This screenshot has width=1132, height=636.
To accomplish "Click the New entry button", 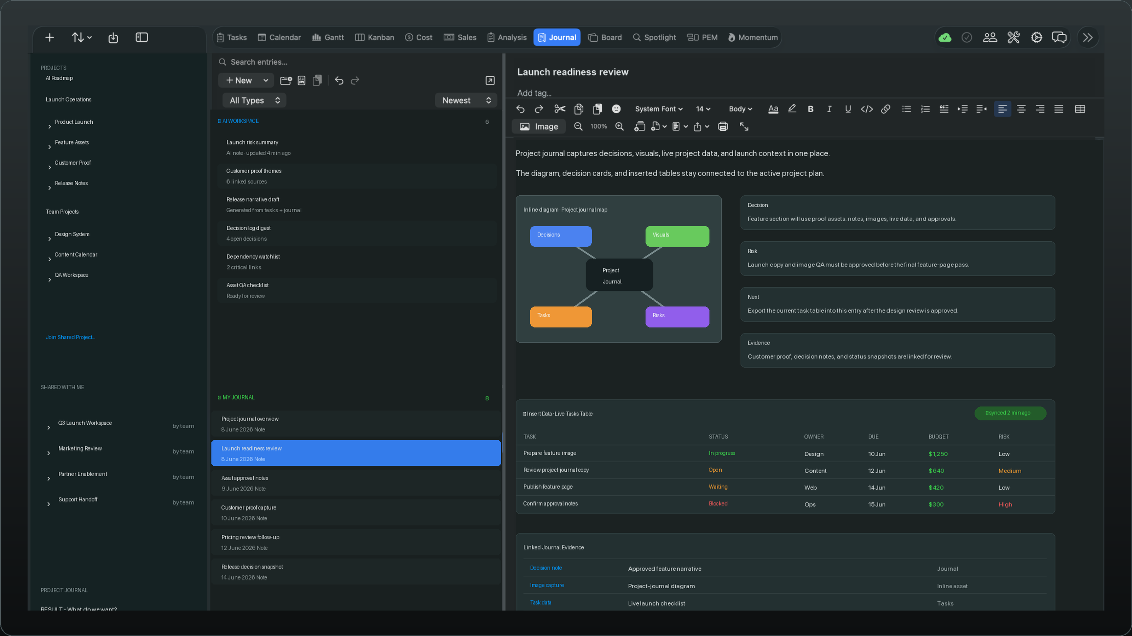I will click(239, 80).
